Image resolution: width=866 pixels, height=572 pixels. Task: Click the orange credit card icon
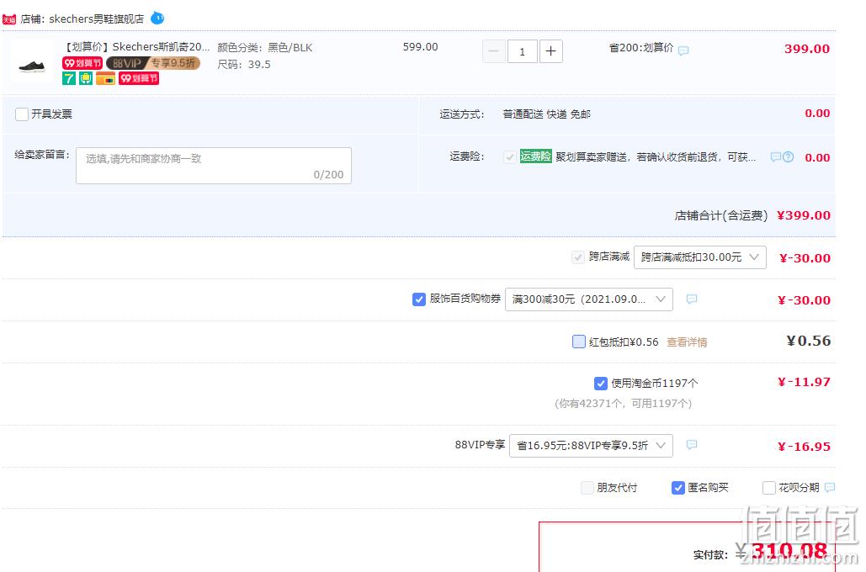tap(105, 78)
